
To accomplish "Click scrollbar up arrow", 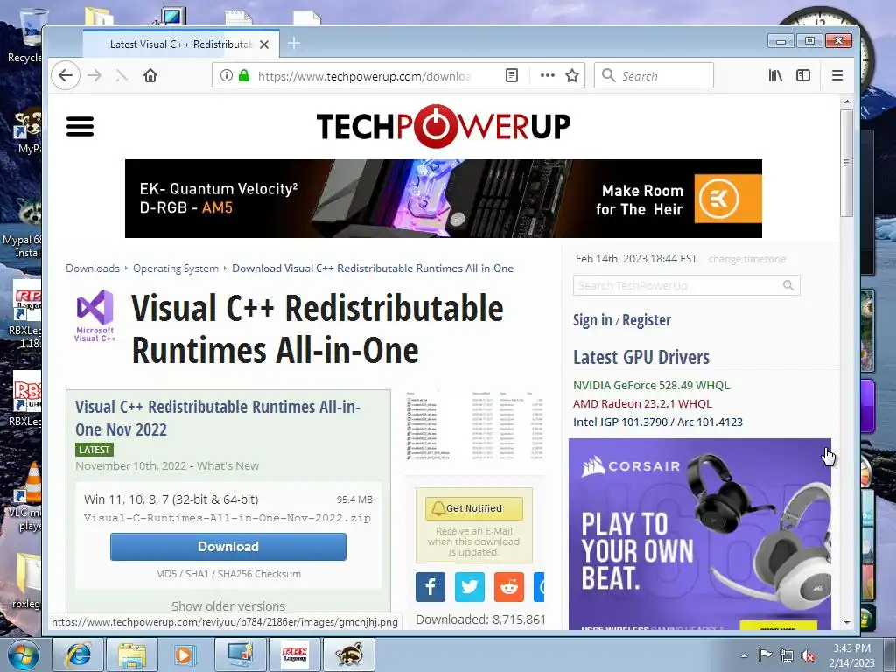I will pos(846,101).
